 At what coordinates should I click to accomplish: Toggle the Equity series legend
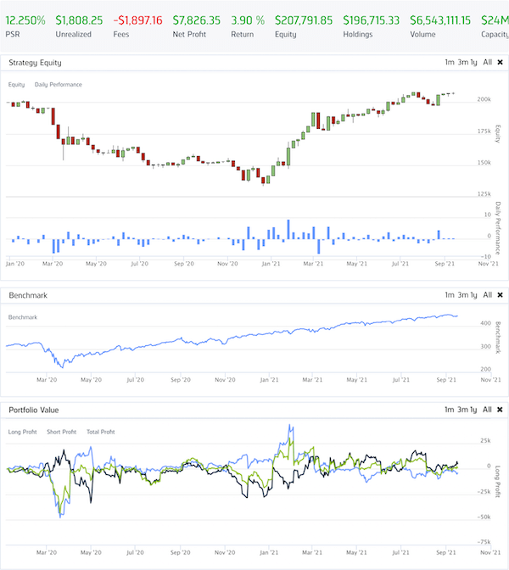16,85
